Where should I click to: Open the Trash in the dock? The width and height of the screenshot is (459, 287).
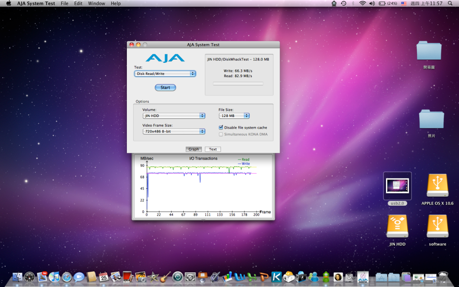(443, 277)
